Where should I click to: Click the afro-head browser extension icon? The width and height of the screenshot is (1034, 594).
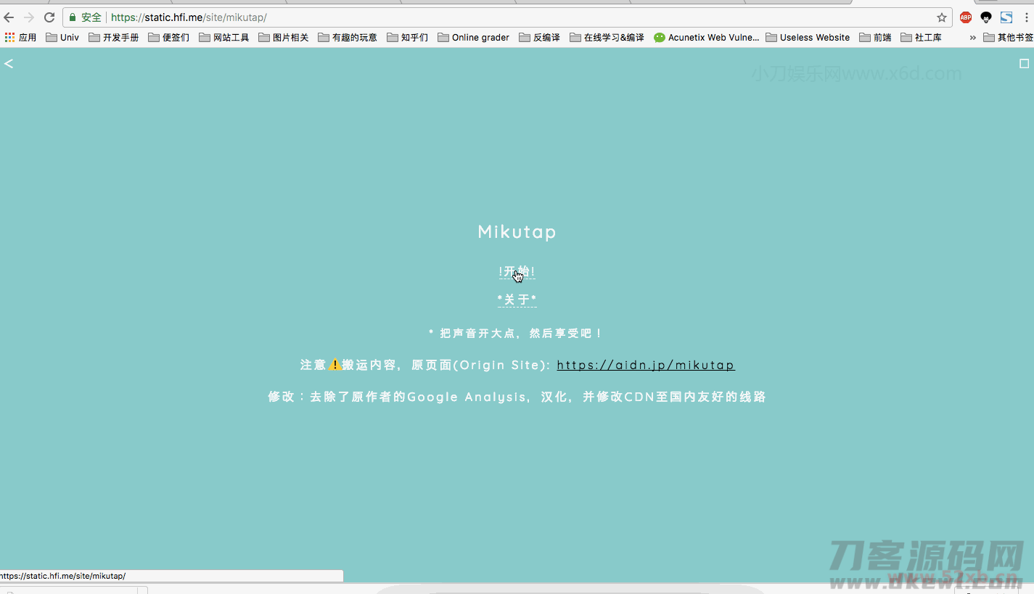[x=985, y=17]
